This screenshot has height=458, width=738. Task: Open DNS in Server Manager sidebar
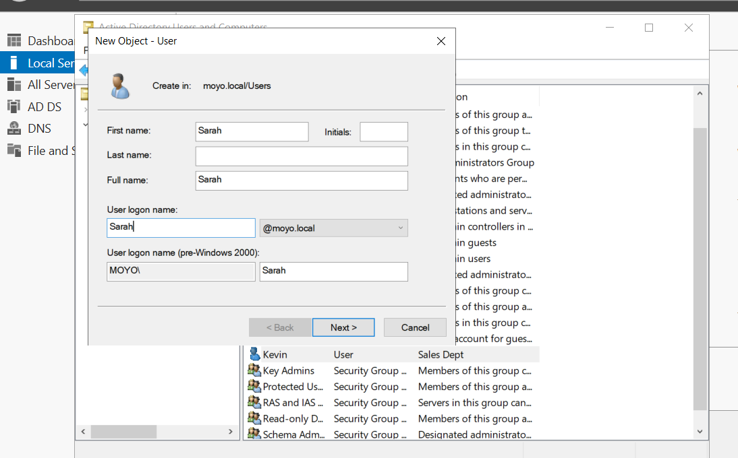point(39,129)
